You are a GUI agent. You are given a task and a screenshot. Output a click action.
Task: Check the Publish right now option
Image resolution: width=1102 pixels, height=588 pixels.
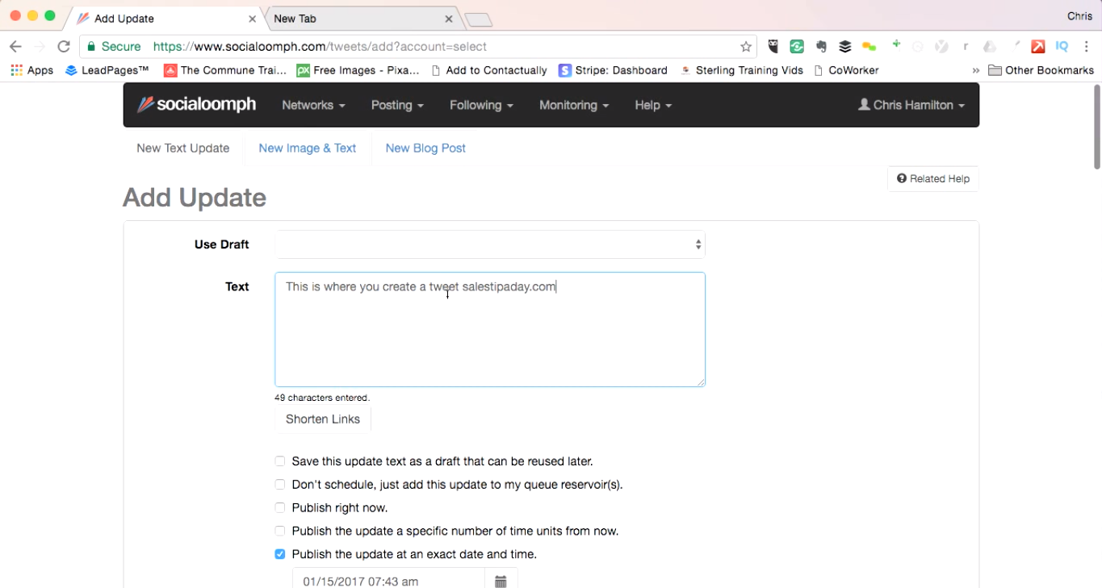(280, 508)
